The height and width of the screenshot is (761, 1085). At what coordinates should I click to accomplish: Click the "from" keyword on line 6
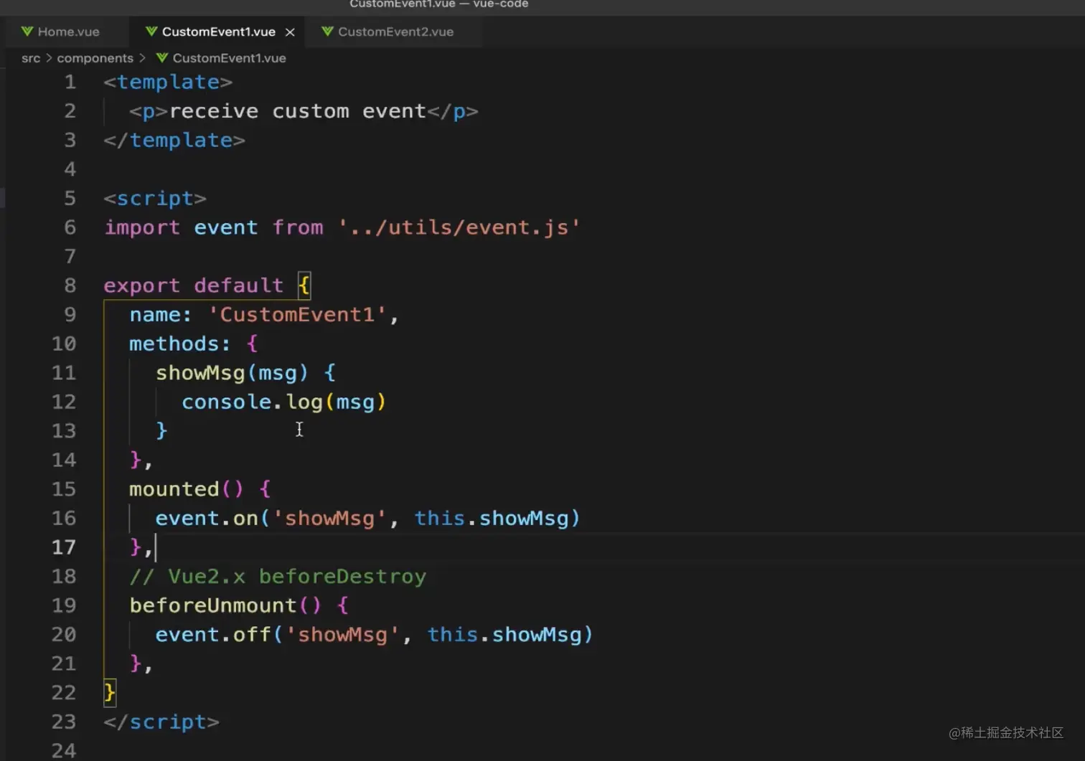pos(298,227)
